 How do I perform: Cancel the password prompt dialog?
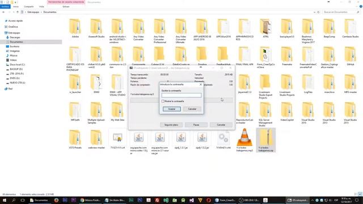(192, 109)
